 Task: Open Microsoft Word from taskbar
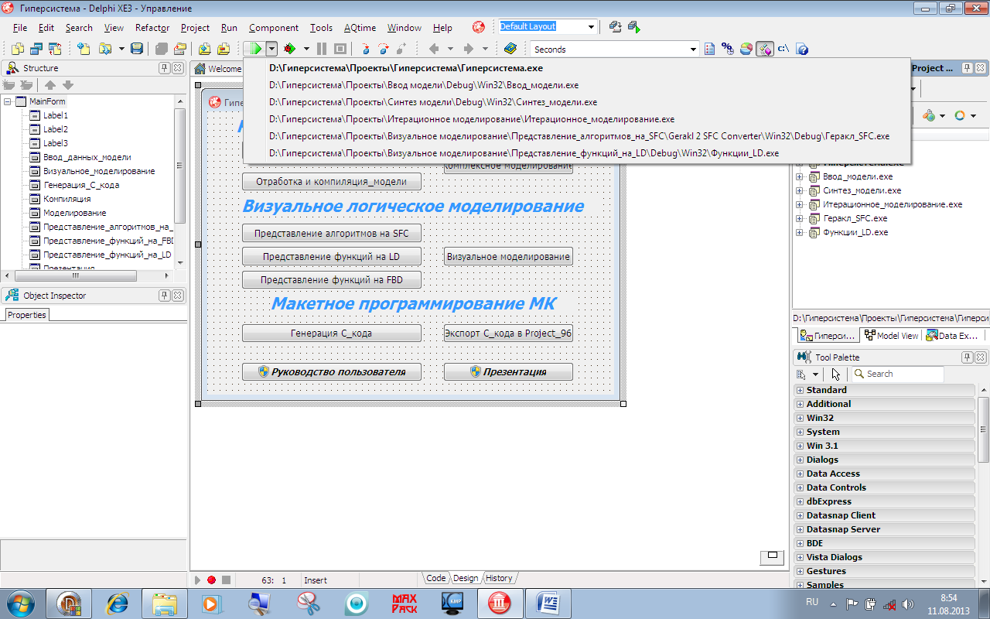coord(548,603)
